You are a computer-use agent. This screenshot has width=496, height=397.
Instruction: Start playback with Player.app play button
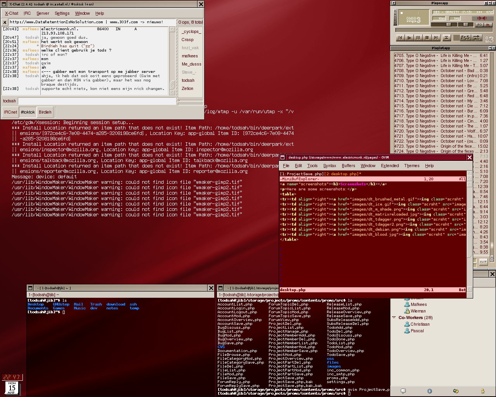(409, 38)
